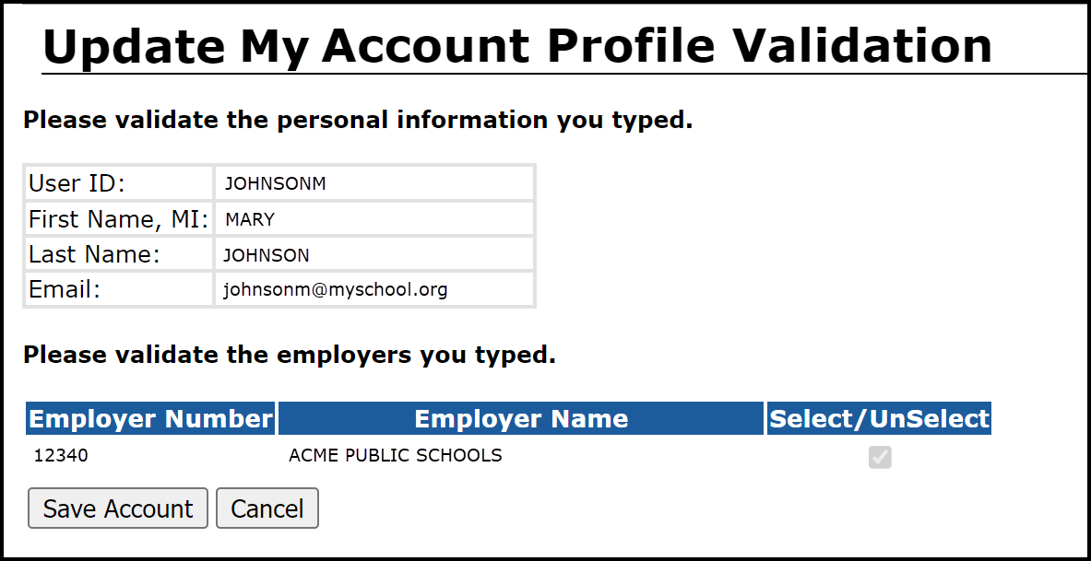Click the Employer Number column header
The height and width of the screenshot is (561, 1091).
(150, 419)
